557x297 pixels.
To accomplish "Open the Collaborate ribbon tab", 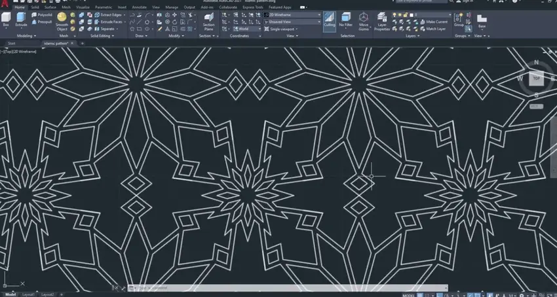I will [228, 7].
